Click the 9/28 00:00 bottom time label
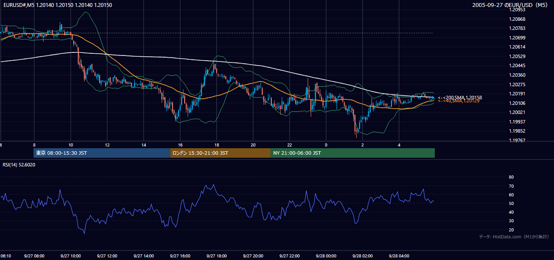Viewport: 554px width, 260px height. (326, 256)
